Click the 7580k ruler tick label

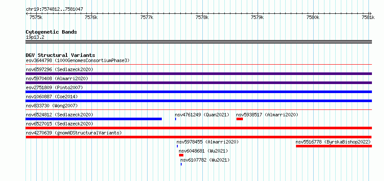(x=313, y=17)
